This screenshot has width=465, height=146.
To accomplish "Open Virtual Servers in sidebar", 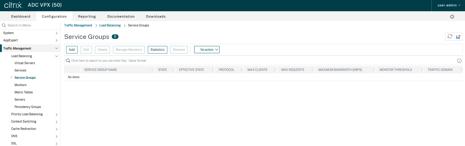I will click(25, 63).
